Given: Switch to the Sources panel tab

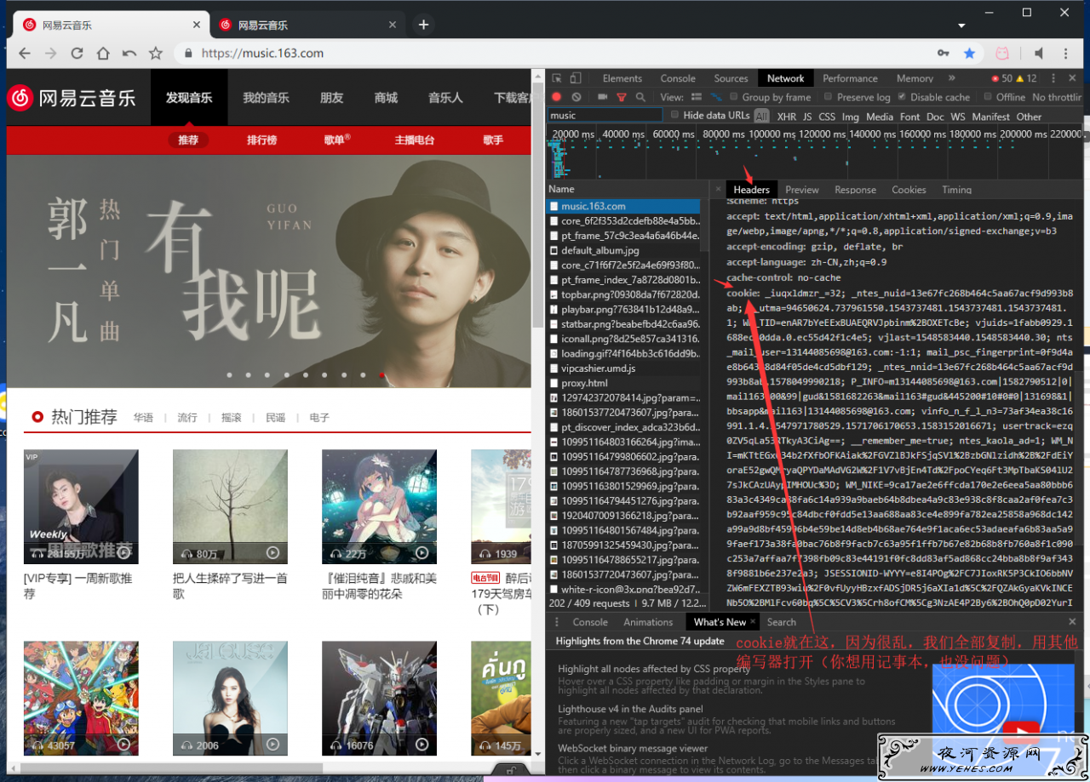Looking at the screenshot, I should click(731, 78).
